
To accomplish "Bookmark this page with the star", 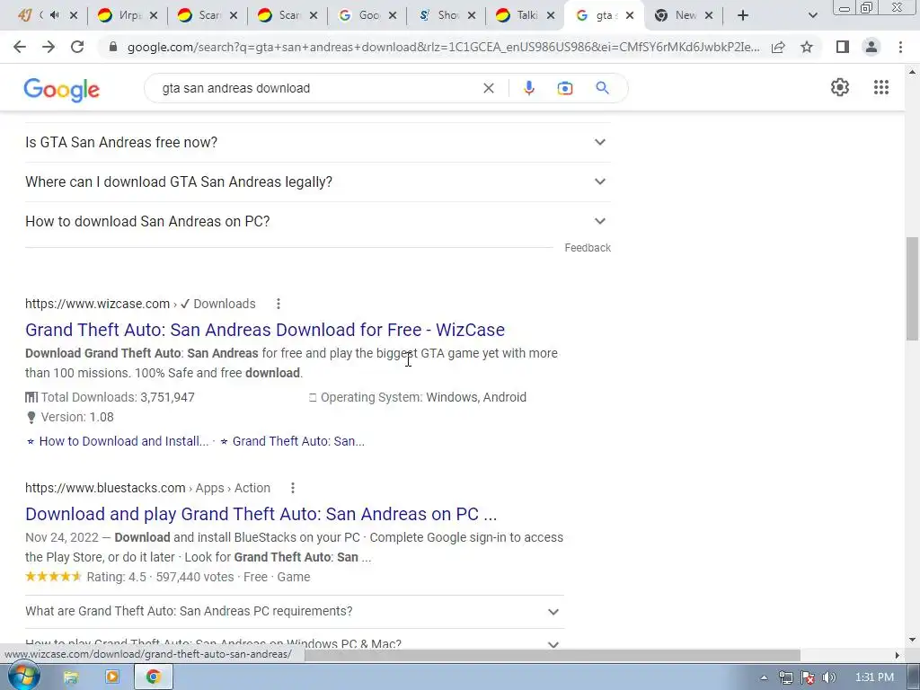I will 807,47.
